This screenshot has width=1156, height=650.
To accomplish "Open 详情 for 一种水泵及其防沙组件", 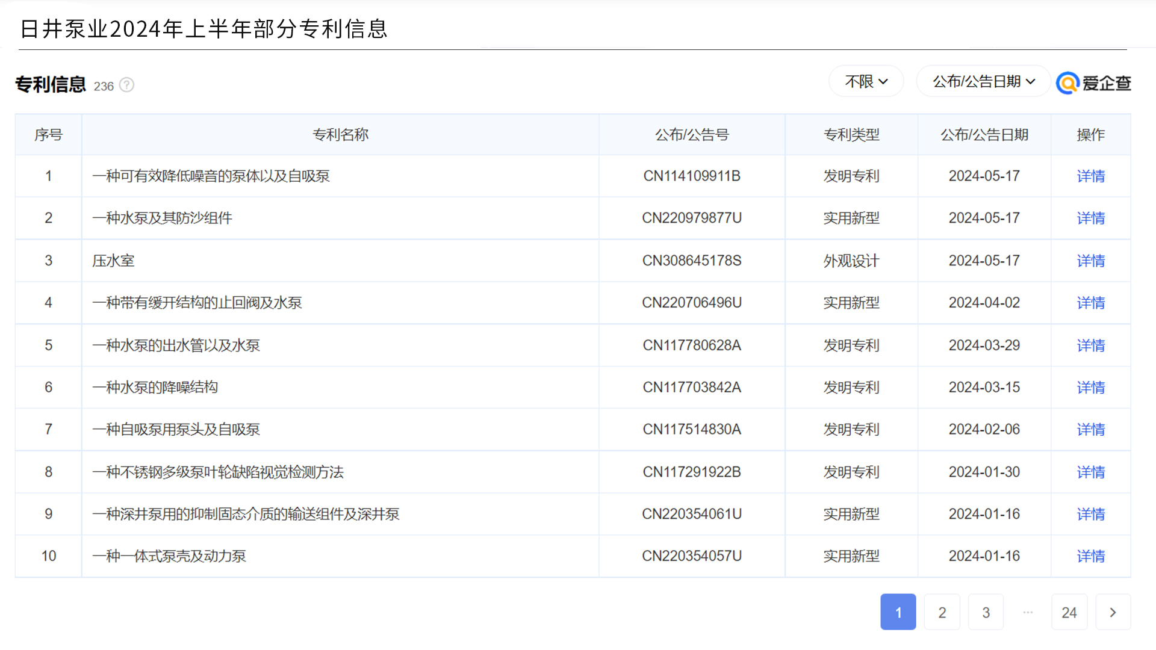I will click(x=1090, y=218).
